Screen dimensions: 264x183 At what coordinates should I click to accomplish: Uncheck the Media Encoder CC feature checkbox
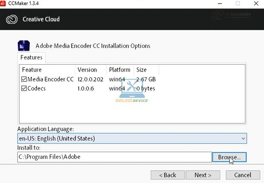(24, 79)
